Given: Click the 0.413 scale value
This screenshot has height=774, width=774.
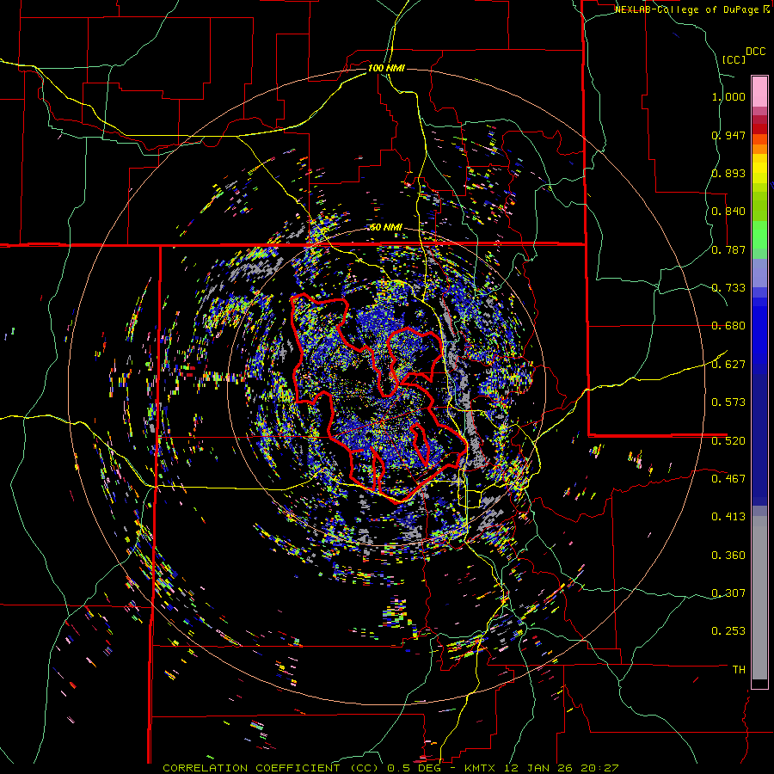Looking at the screenshot, I should (x=728, y=517).
